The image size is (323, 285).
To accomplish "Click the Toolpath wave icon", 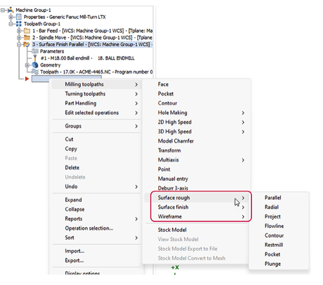I will click(x=35, y=72).
